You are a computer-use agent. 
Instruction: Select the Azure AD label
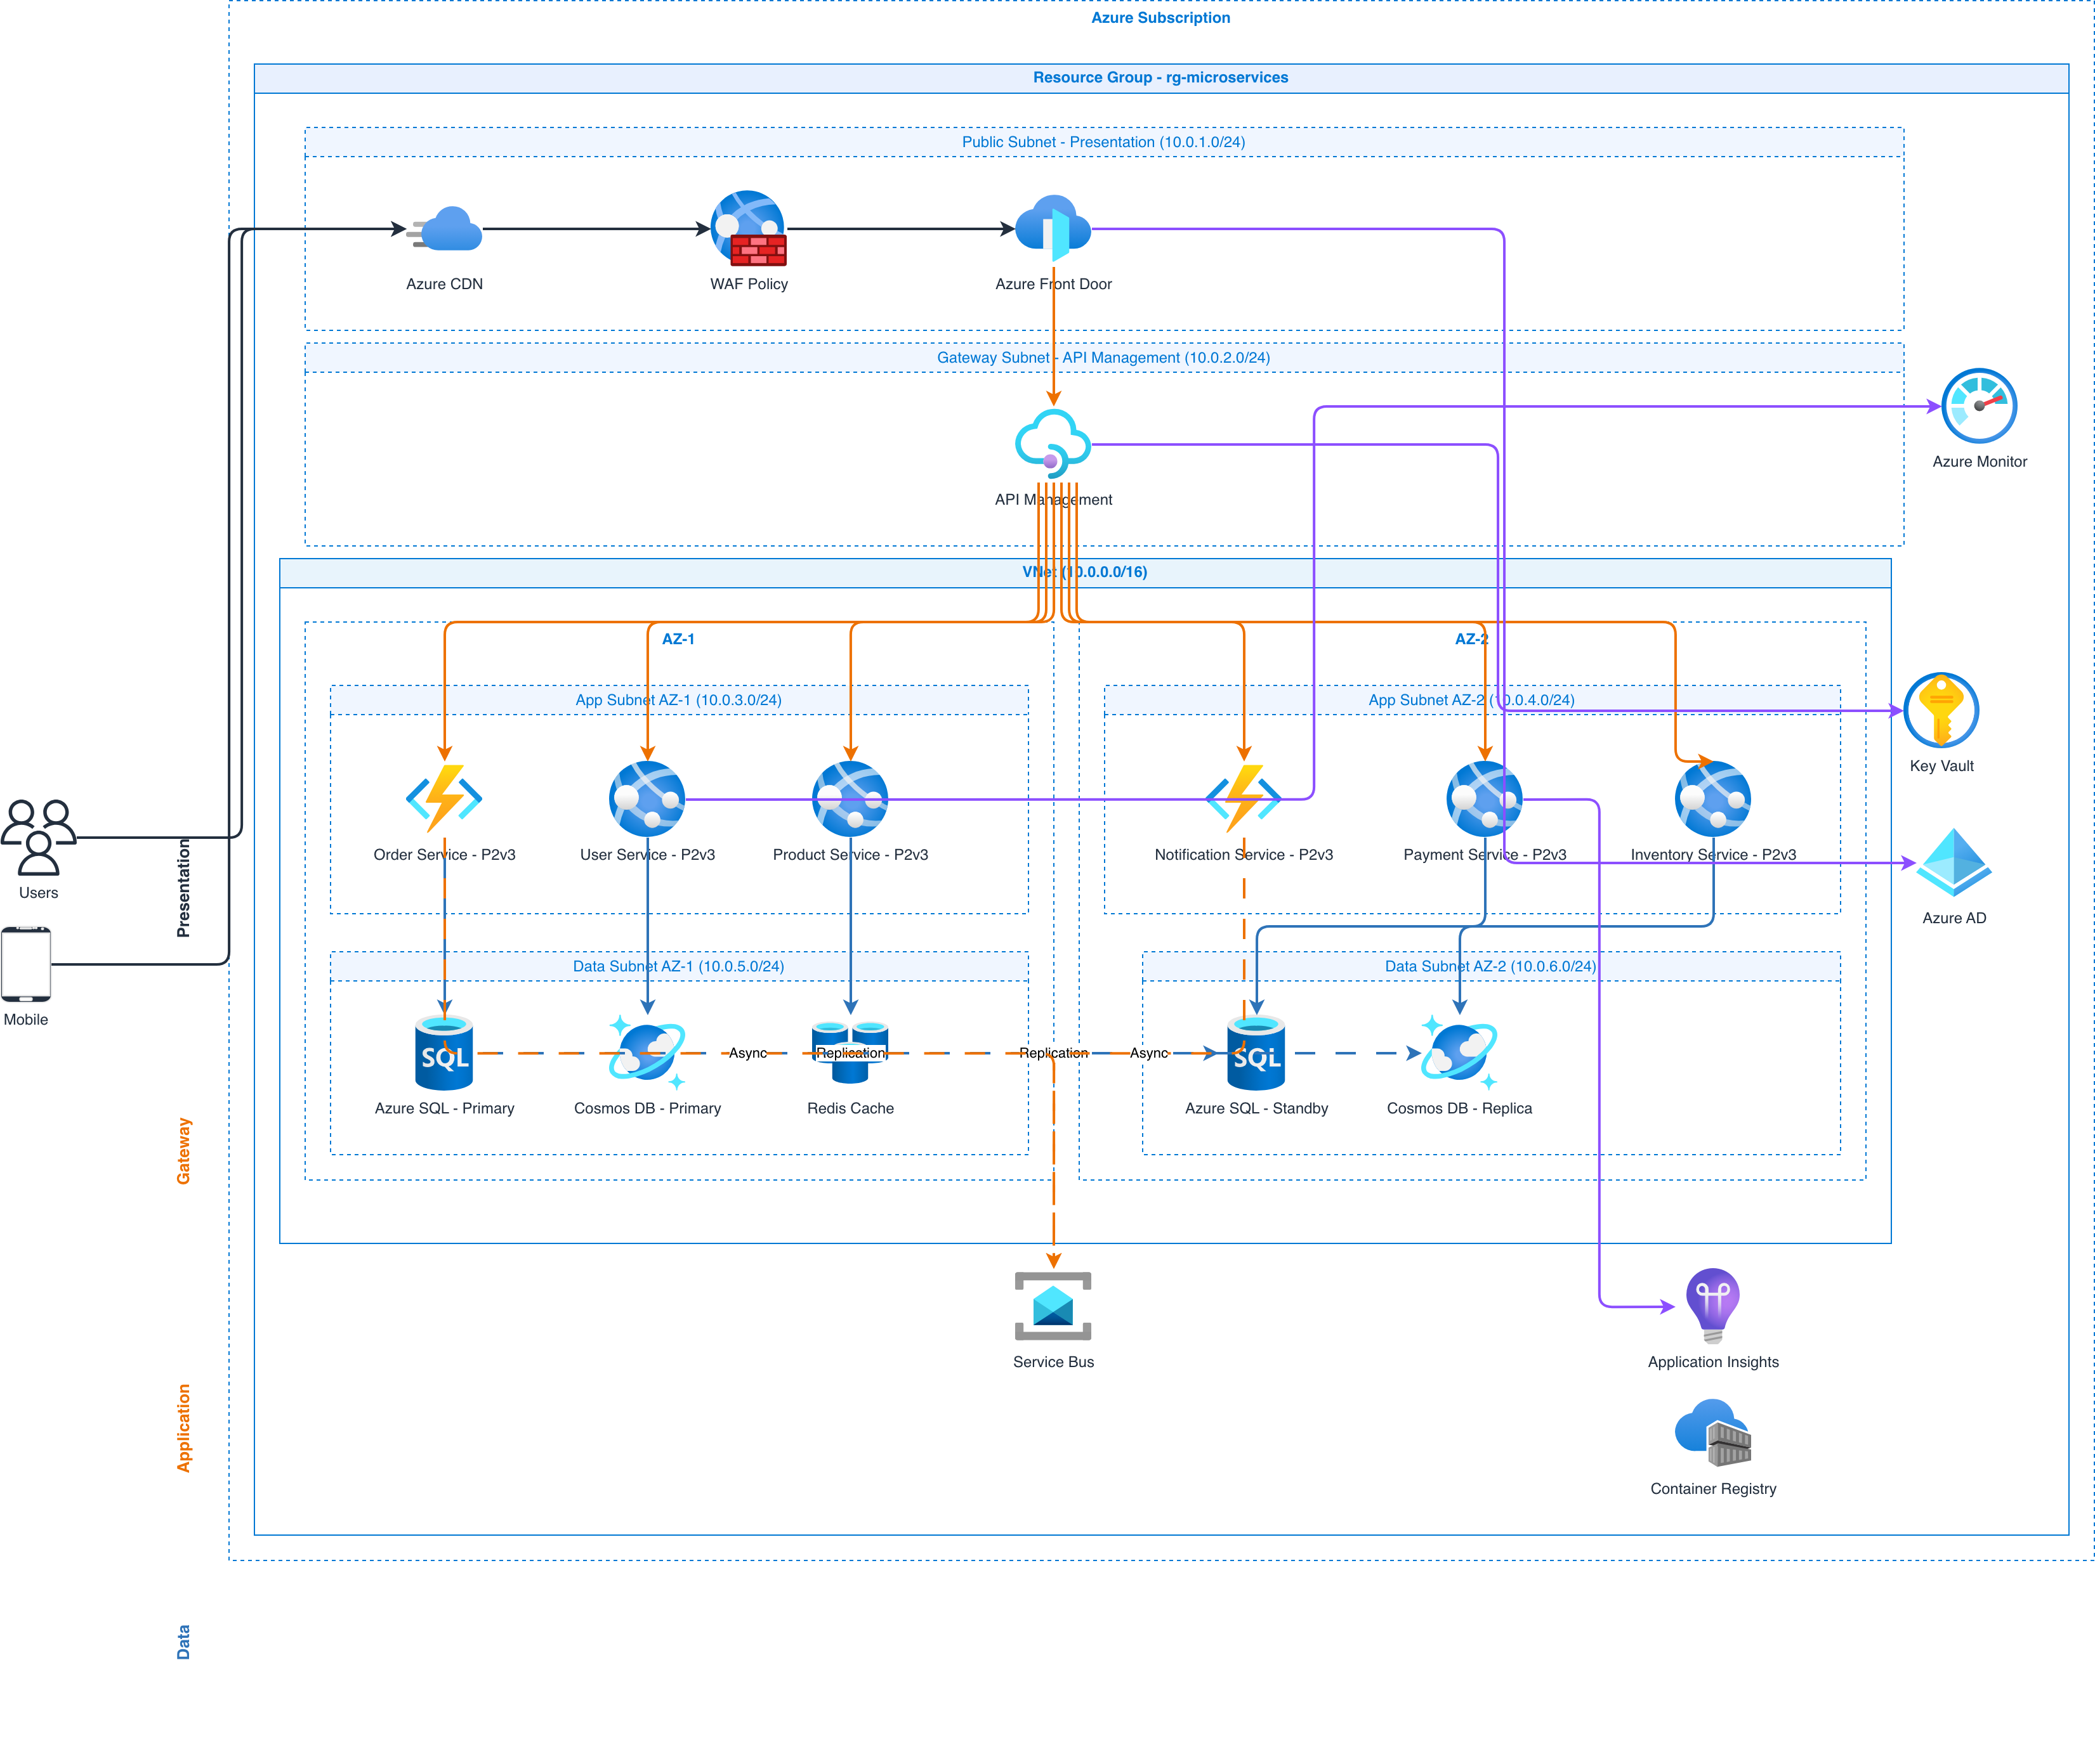(1954, 918)
